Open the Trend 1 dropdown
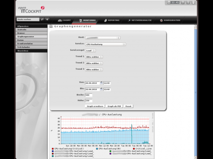Image resolution: width=213 pixels, height=159 pixels. tap(94, 57)
